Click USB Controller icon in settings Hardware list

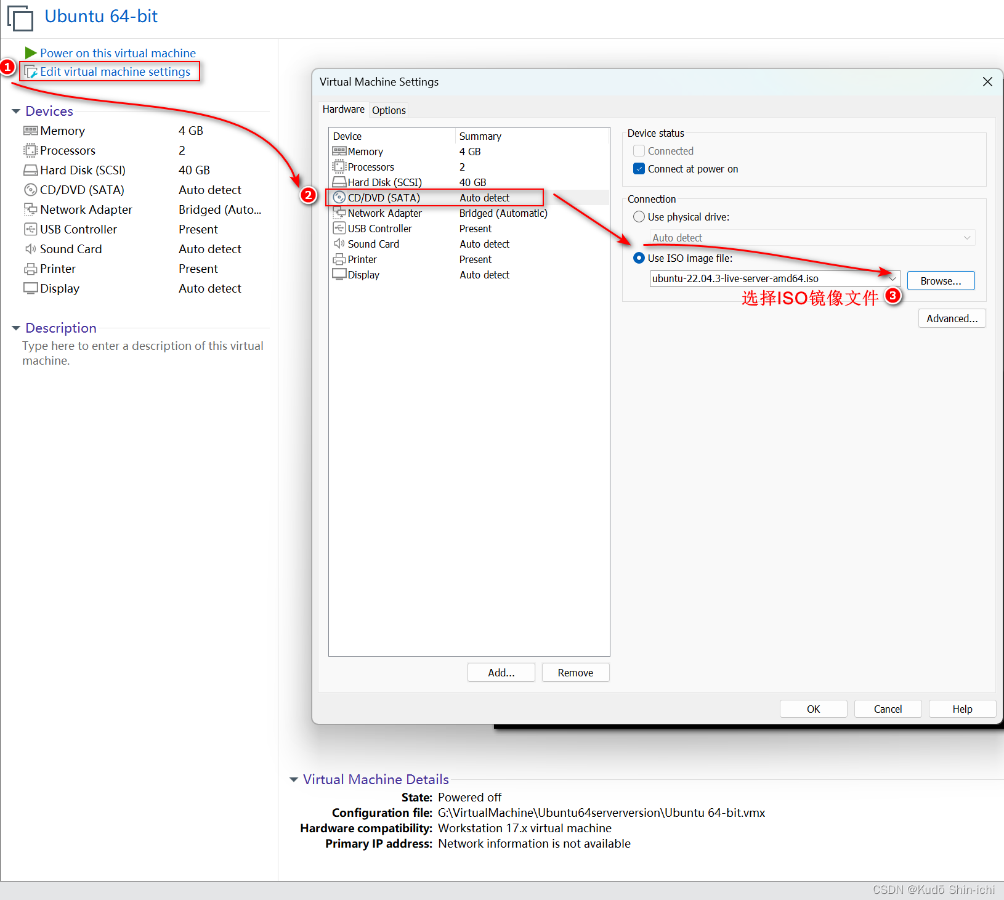tap(339, 228)
